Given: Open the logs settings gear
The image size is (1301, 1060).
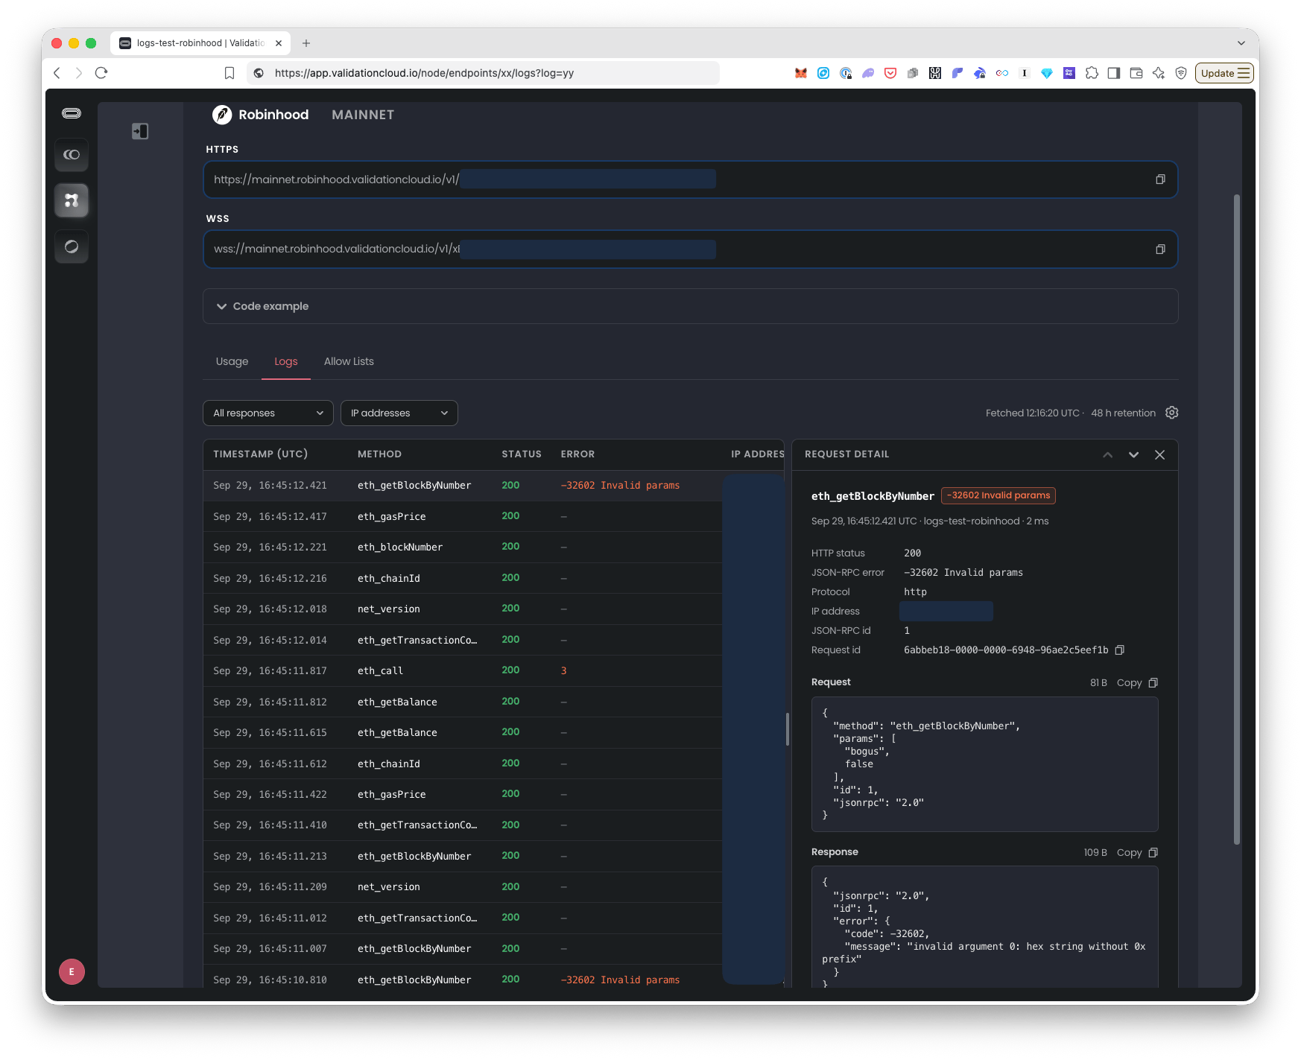Looking at the screenshot, I should click(x=1171, y=413).
